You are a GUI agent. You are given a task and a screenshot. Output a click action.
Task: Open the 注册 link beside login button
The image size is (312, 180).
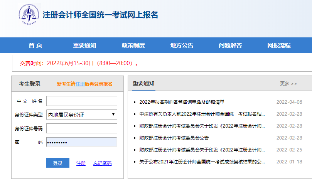click(81, 163)
